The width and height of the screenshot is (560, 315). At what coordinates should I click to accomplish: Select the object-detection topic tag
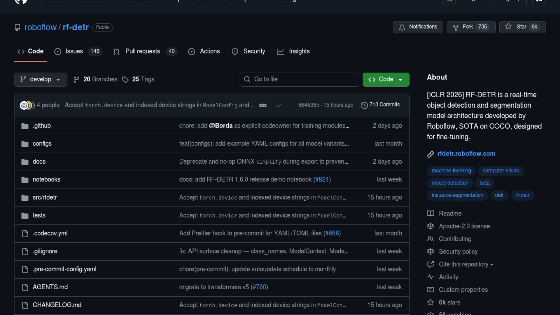450,183
